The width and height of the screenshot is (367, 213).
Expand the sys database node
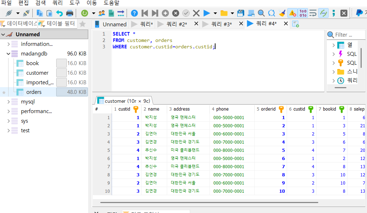(9, 121)
